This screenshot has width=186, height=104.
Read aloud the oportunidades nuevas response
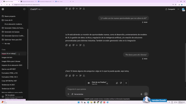pos(77,45)
